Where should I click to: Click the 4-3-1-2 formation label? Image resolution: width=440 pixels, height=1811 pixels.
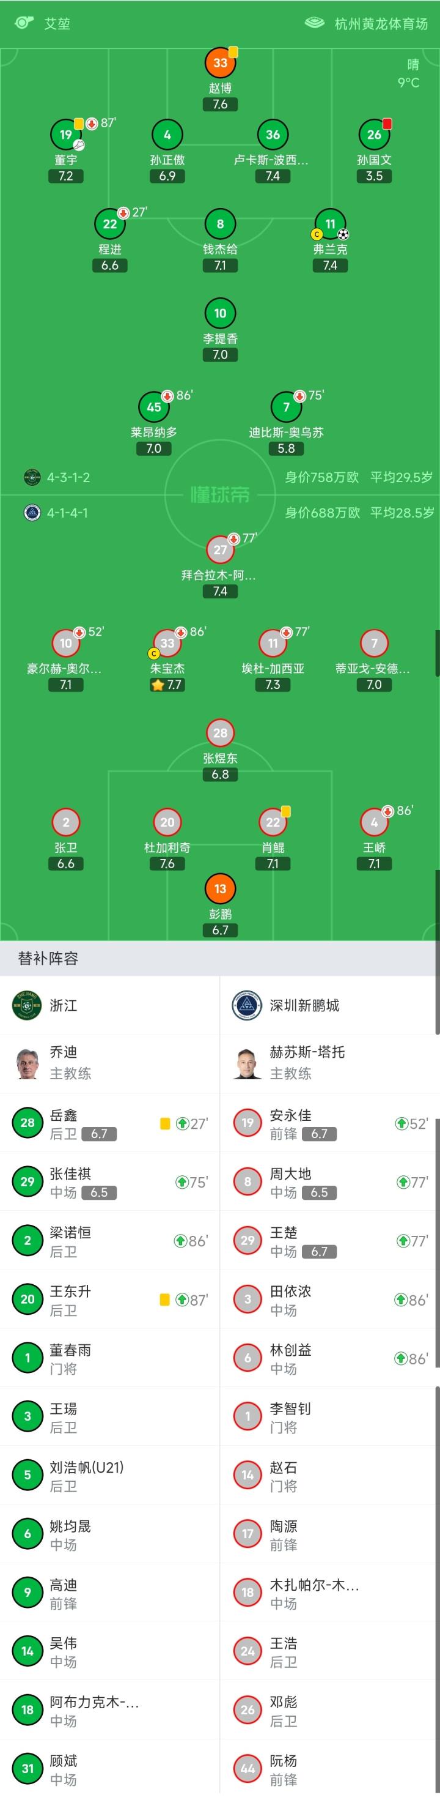coord(68,477)
